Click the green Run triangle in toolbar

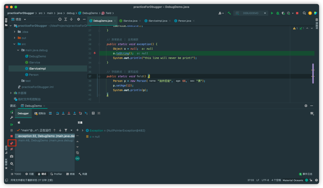272,13
